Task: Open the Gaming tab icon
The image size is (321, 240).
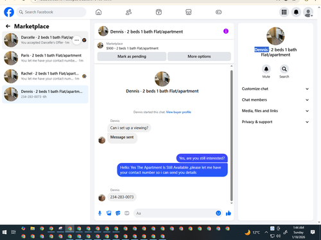Action: (218, 12)
